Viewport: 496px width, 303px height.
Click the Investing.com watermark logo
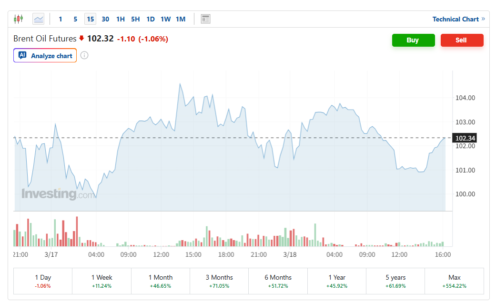tap(58, 194)
